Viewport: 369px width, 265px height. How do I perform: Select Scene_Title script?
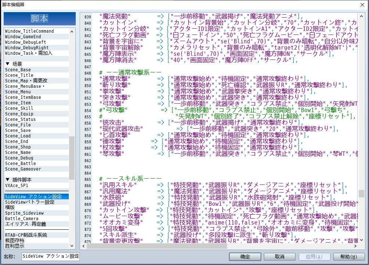click(x=36, y=75)
